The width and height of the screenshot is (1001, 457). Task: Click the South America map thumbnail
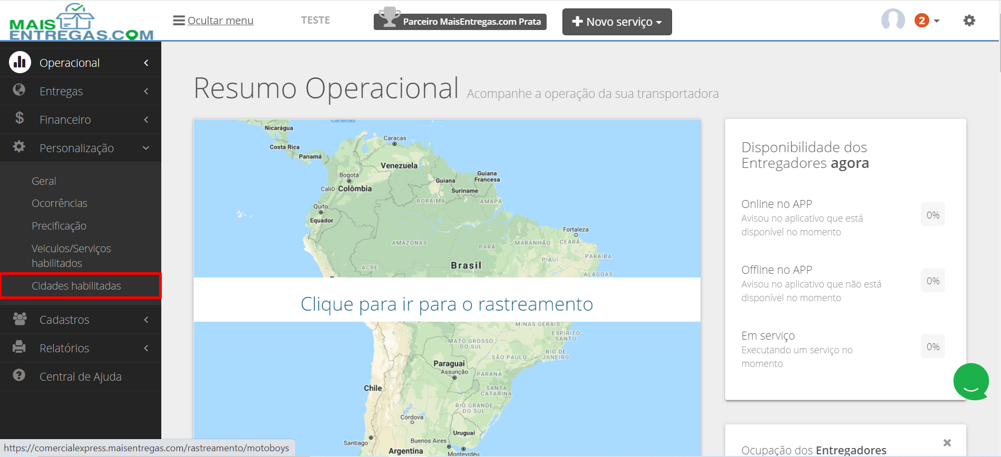pos(447,287)
